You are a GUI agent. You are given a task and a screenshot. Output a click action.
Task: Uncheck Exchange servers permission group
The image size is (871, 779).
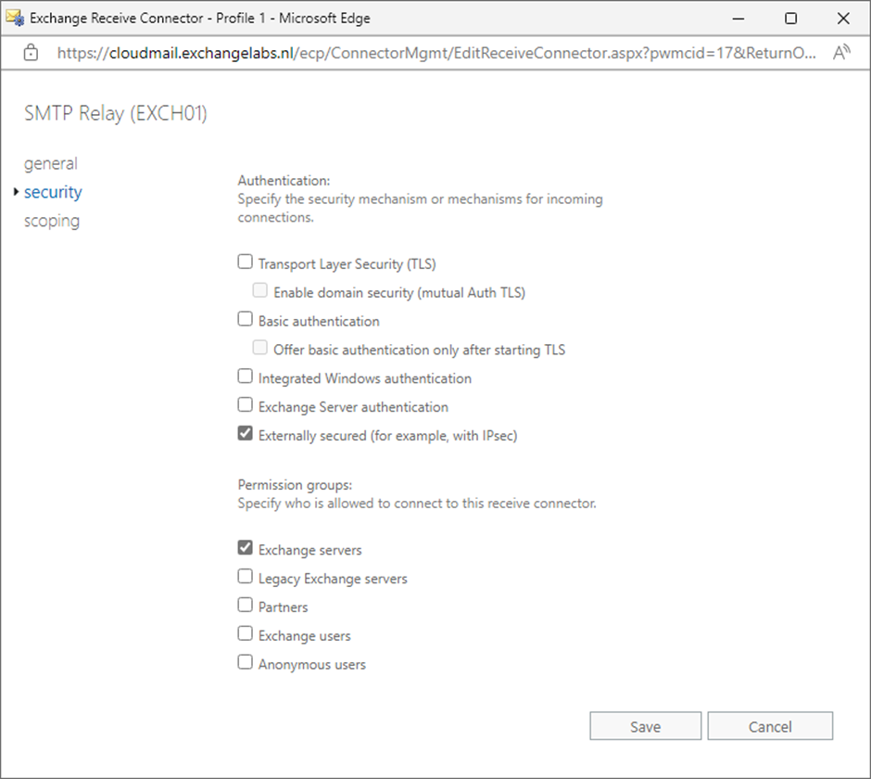click(x=245, y=548)
